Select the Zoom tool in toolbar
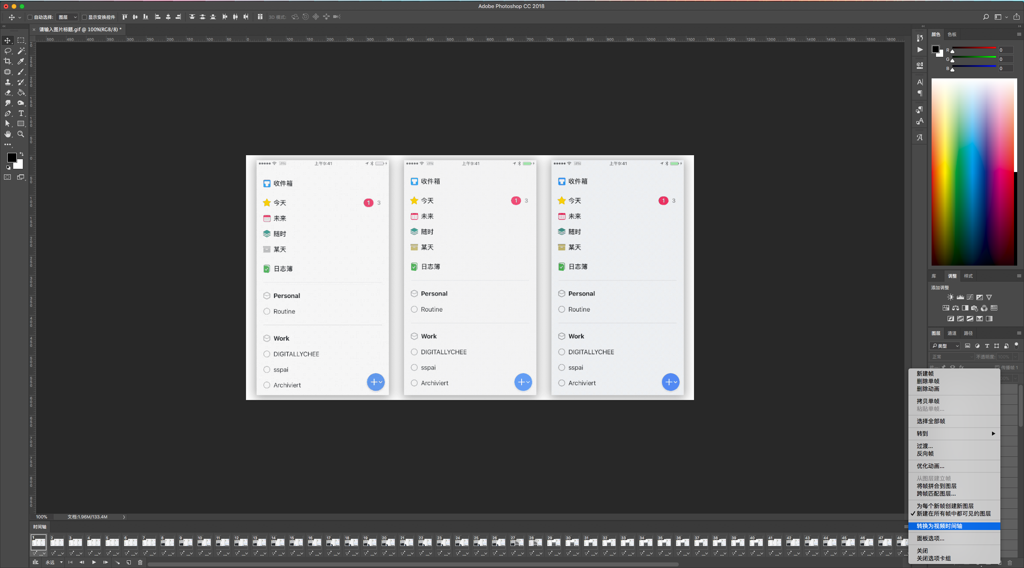Image resolution: width=1024 pixels, height=568 pixels. (21, 134)
